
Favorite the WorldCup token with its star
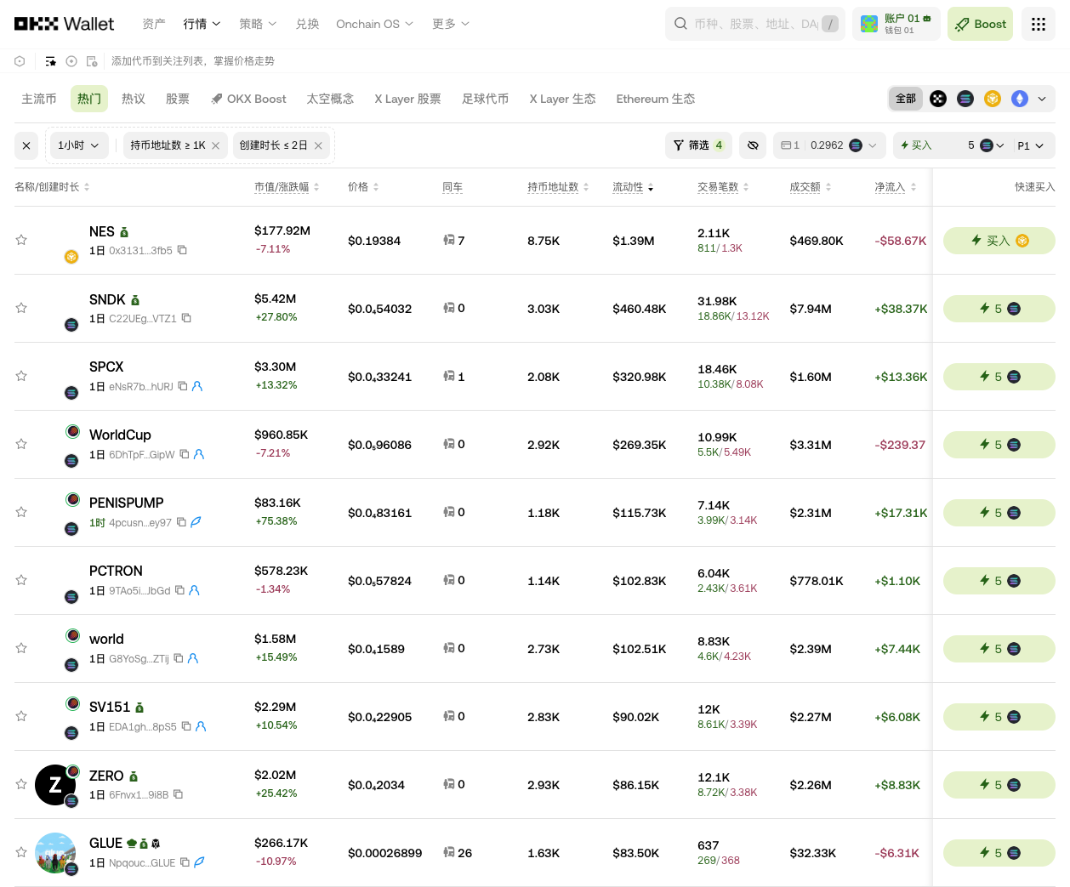(21, 444)
